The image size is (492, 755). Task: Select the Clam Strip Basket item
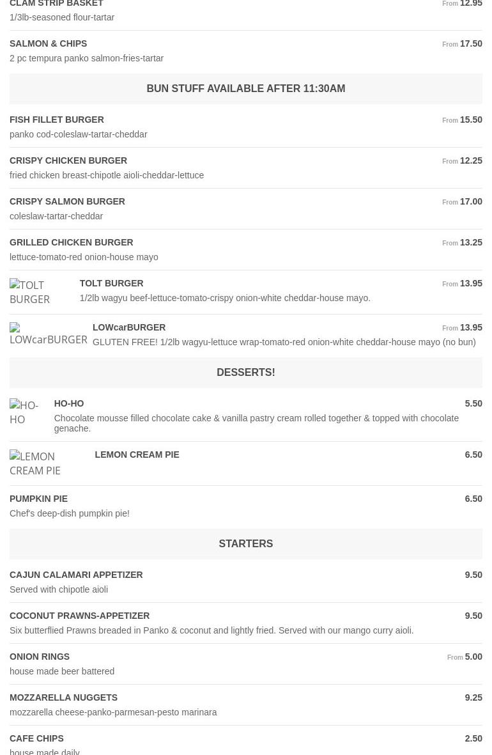[56, 4]
